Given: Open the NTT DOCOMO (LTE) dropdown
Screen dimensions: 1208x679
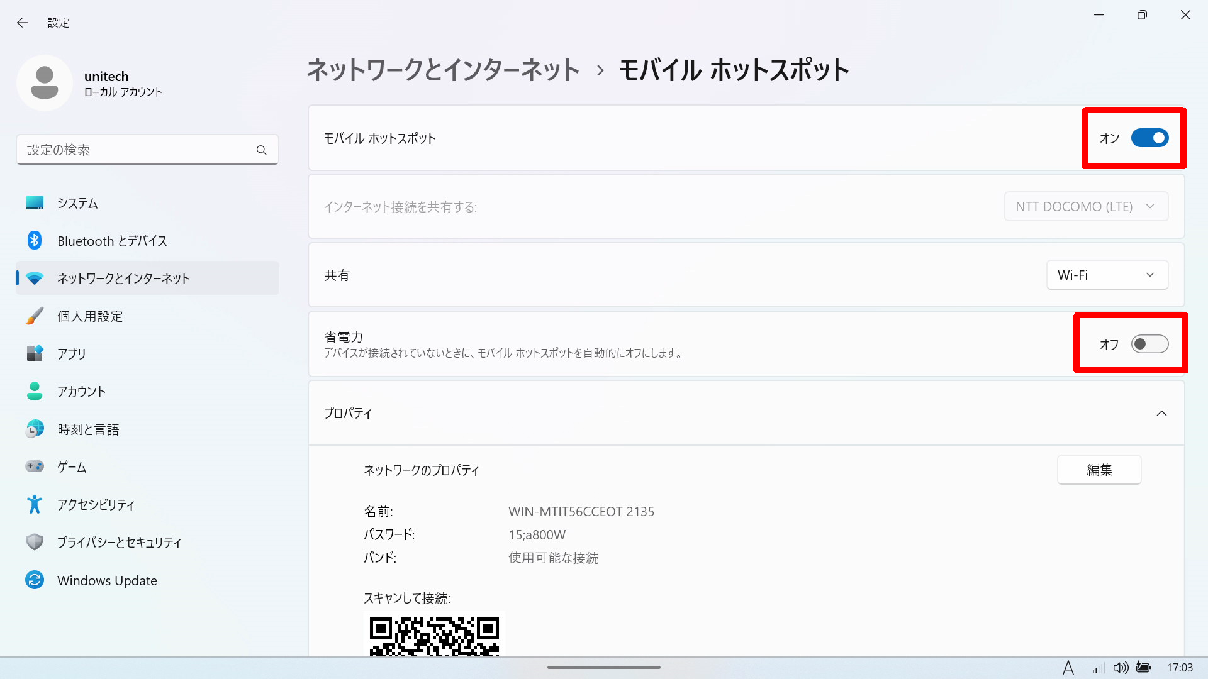Looking at the screenshot, I should pos(1086,207).
